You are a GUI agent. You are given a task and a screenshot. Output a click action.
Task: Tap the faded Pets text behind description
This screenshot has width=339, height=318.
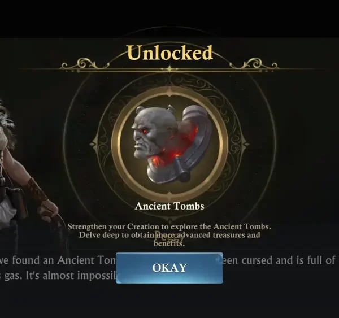click(x=169, y=237)
